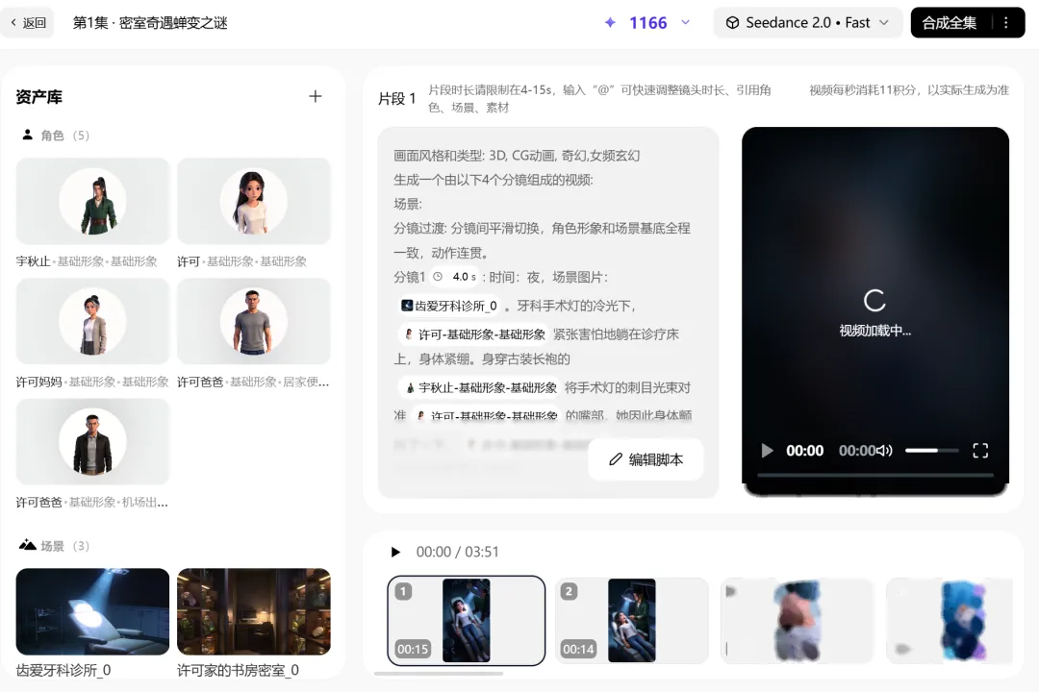The height and width of the screenshot is (692, 1039).
Task: Select timeline clip 2 with 00:14 duration
Action: [x=631, y=621]
